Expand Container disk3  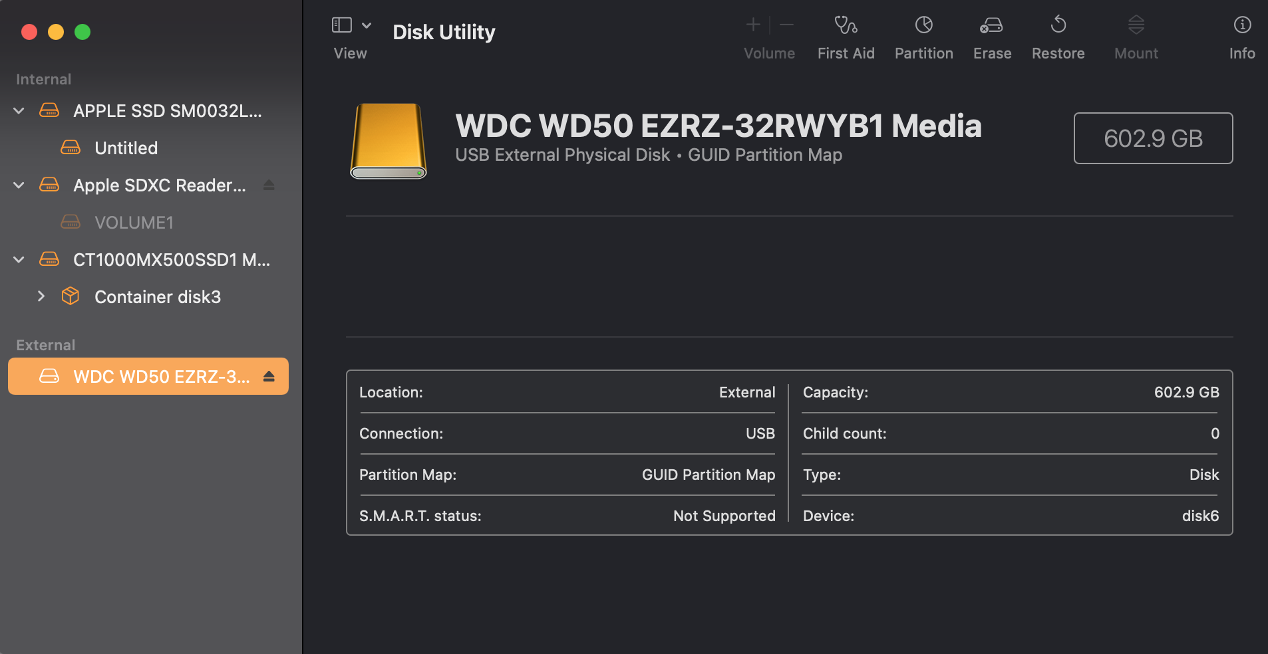pos(41,296)
